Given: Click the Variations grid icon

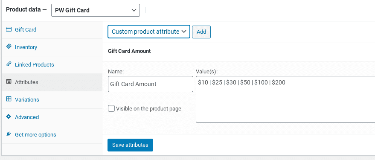Looking at the screenshot, I should coord(9,99).
